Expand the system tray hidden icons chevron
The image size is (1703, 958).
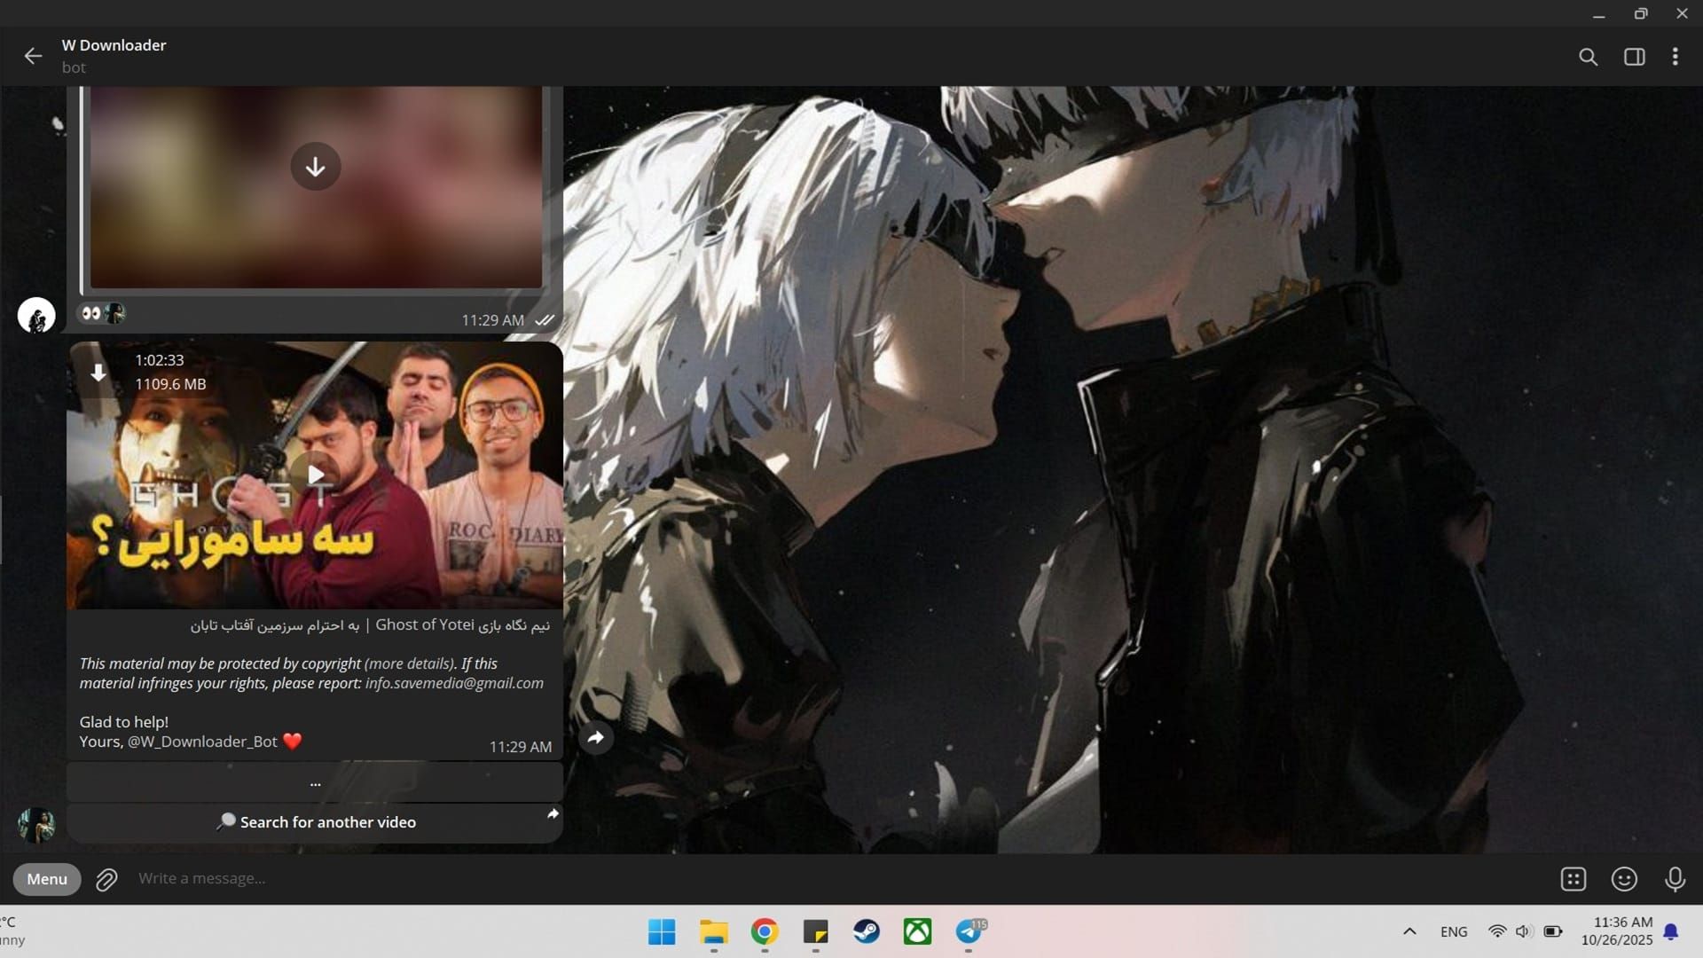[x=1409, y=931]
